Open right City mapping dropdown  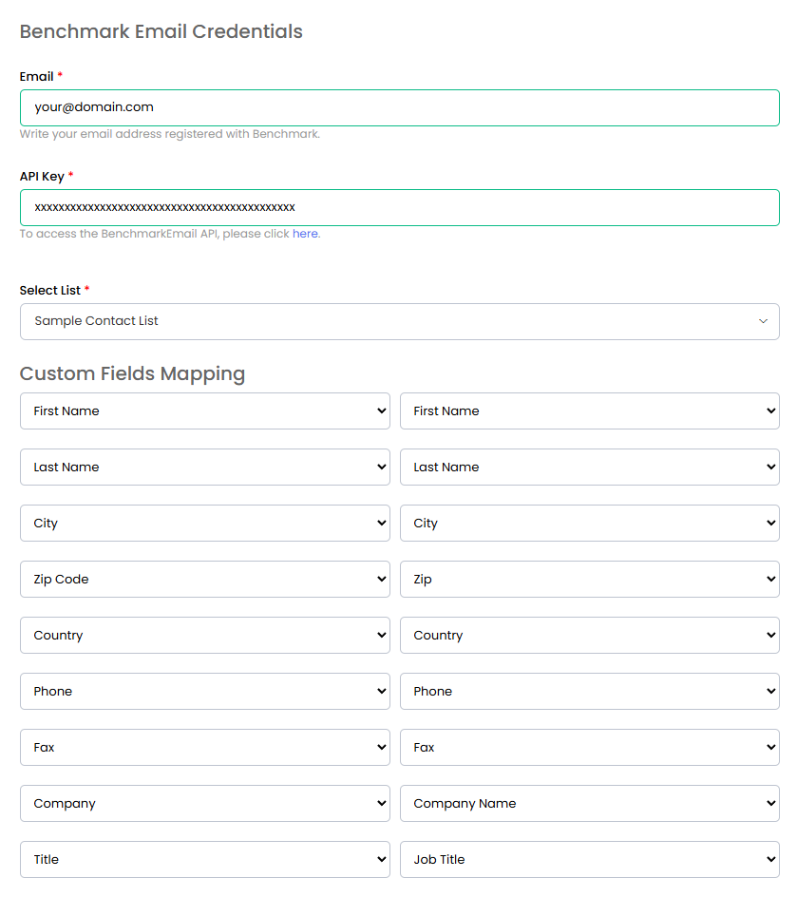pos(590,523)
